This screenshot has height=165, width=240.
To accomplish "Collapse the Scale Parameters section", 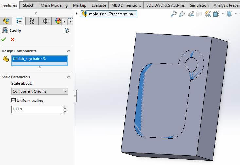I will [69, 77].
